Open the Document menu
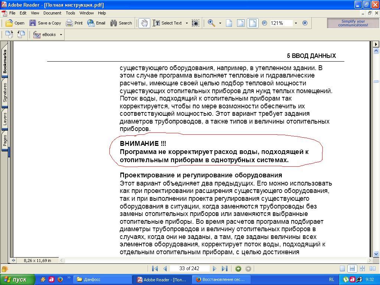380x285 pixels. [52, 13]
